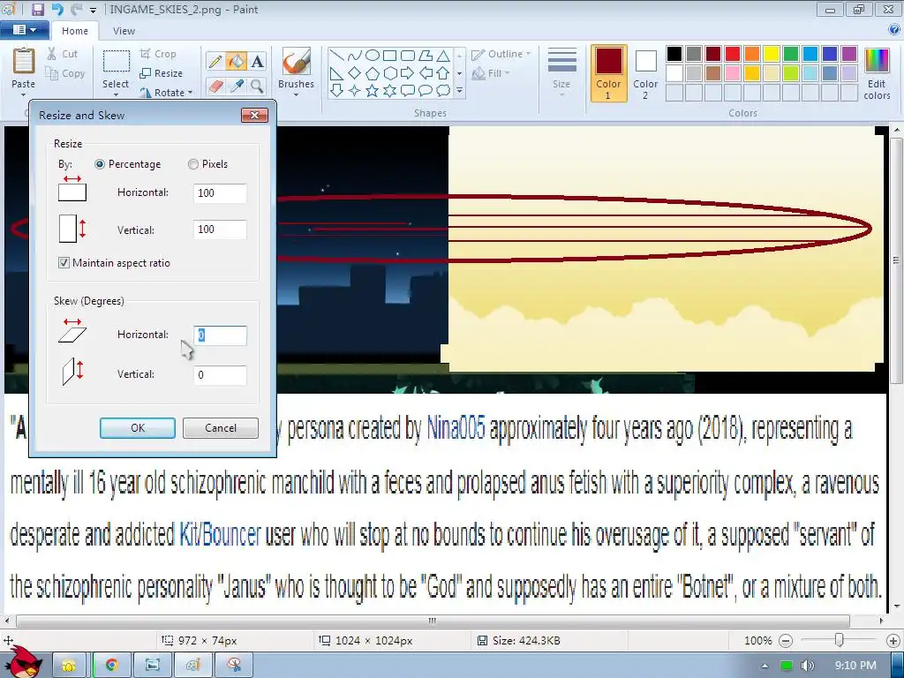Click the Crop tool
Image resolution: width=904 pixels, height=678 pixels.
(x=158, y=54)
